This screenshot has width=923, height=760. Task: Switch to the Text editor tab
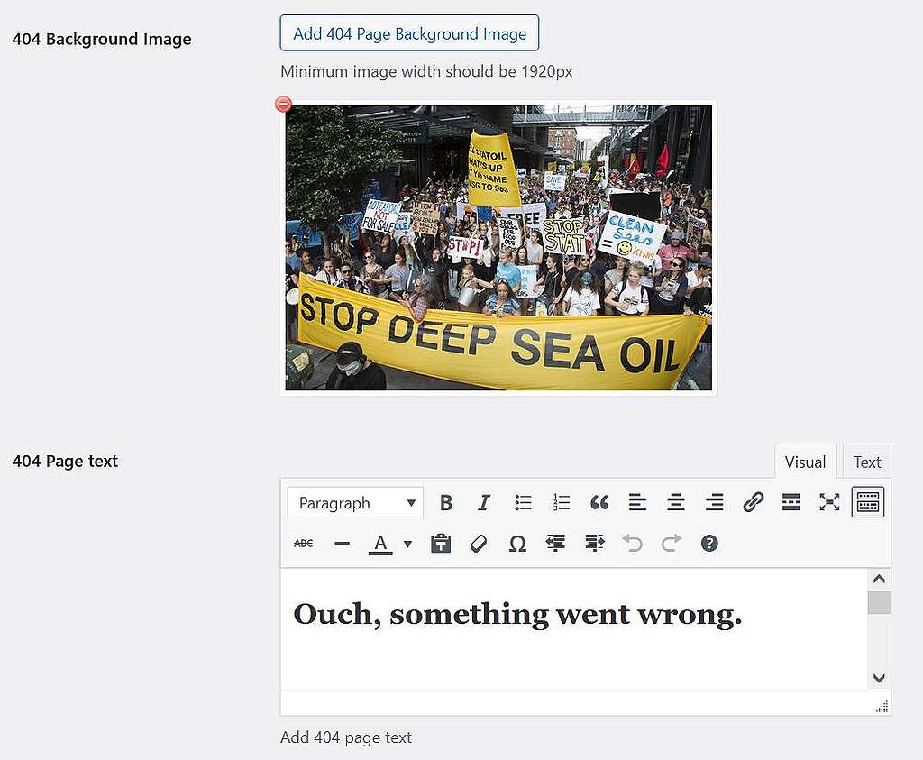pos(866,462)
